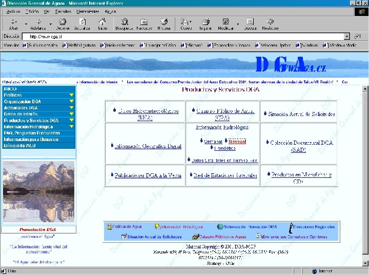Open the forward button history dropdown arrow

pos(51,24)
